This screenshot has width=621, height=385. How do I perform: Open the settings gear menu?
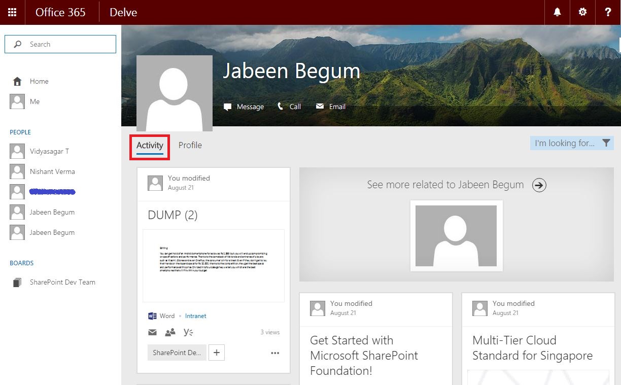[582, 12]
